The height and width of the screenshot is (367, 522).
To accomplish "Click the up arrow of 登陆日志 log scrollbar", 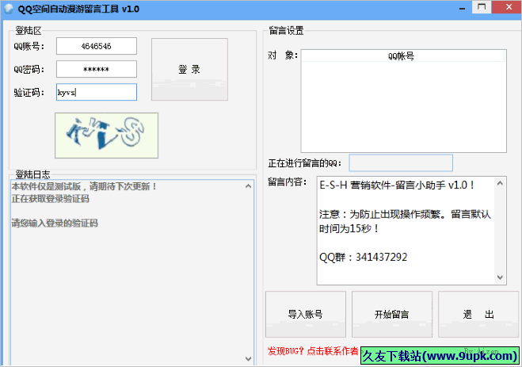I will point(249,186).
